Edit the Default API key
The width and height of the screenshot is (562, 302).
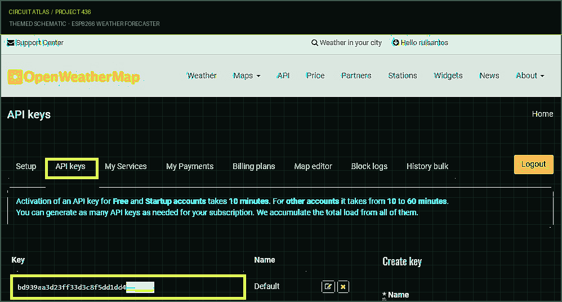(x=328, y=287)
